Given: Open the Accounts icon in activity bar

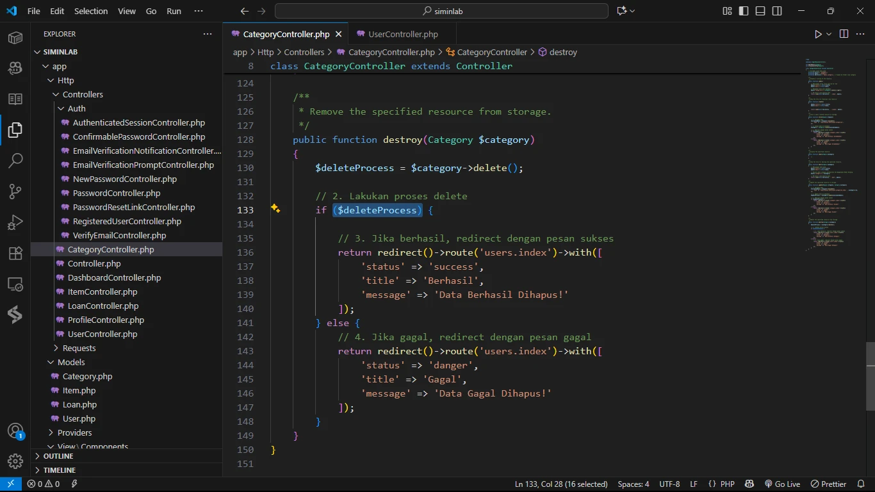Looking at the screenshot, I should tap(15, 430).
